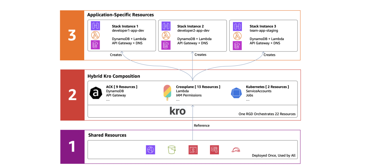Click the Creates label under Stack Instance 1
367x168 pixels.
click(x=116, y=55)
